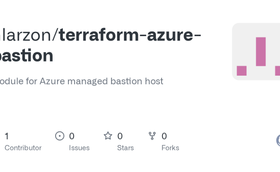The width and height of the screenshot is (280, 172).
Task: Click the owner name before the slash
Action: click(26, 35)
